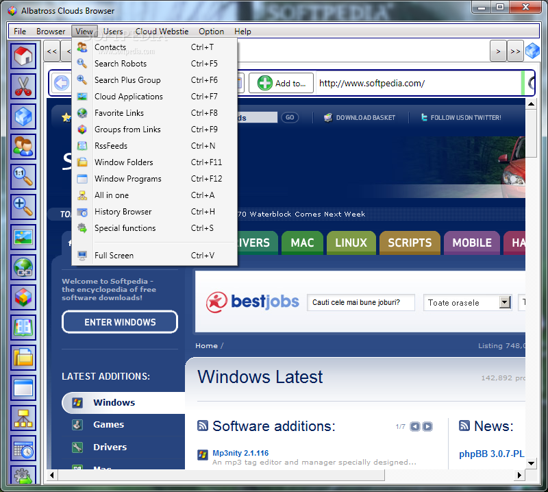Switch to the MOBILE category tab
Screen dimensions: 548x492
(x=472, y=243)
